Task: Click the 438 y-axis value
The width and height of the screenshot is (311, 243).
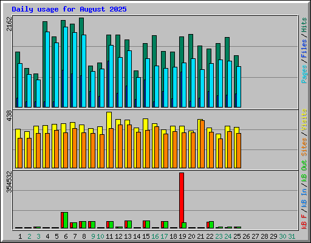Action: click(x=9, y=116)
